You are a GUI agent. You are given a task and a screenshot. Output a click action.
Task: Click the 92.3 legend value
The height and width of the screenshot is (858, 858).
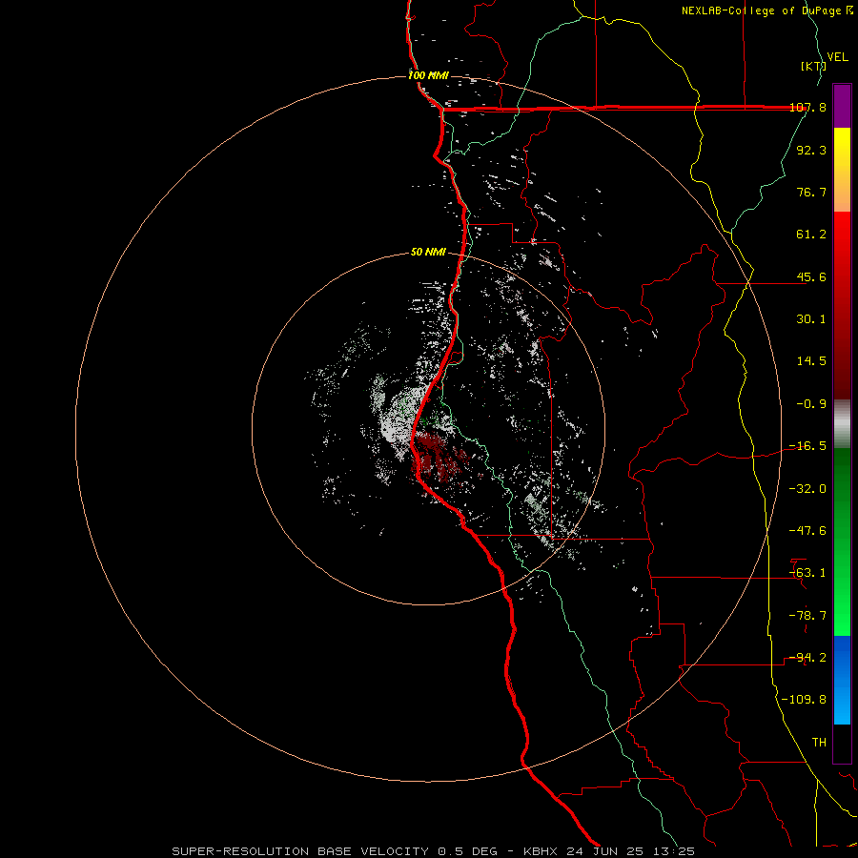coord(811,150)
